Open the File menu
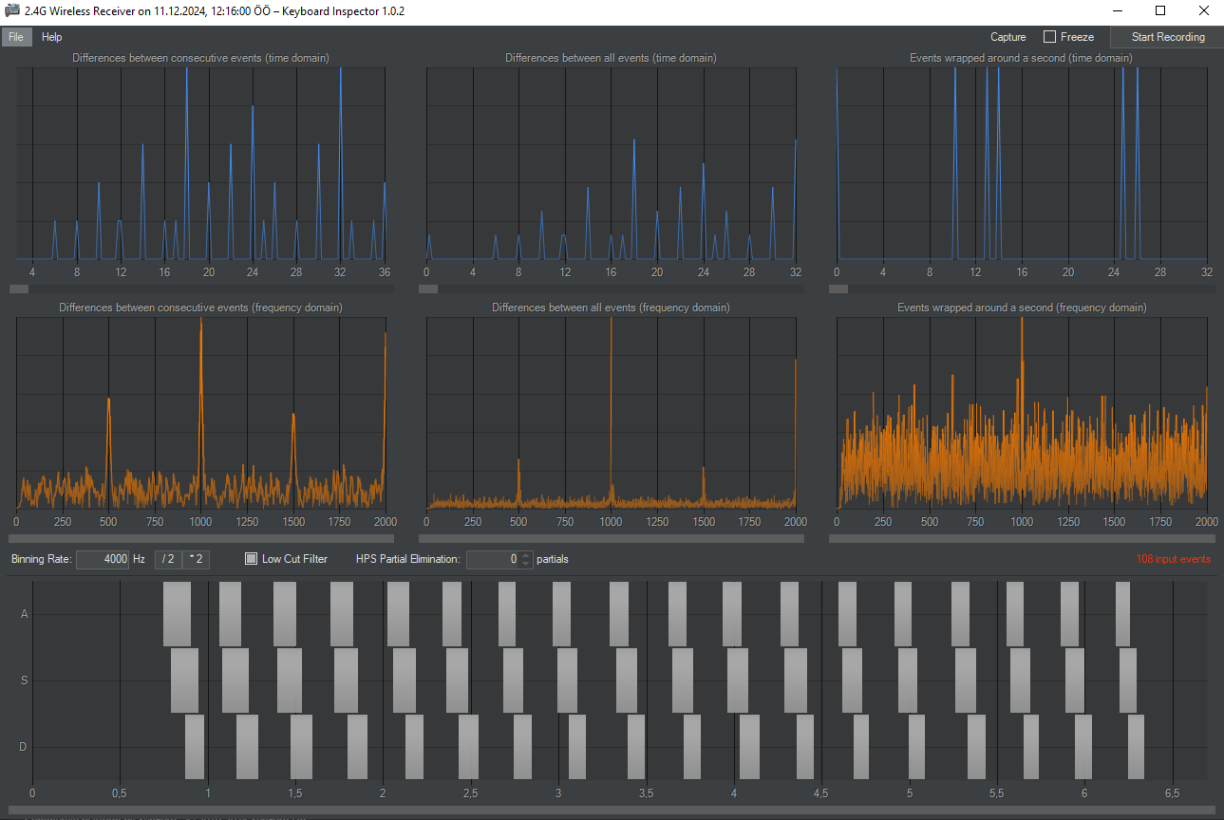This screenshot has height=820, width=1224. click(x=16, y=37)
